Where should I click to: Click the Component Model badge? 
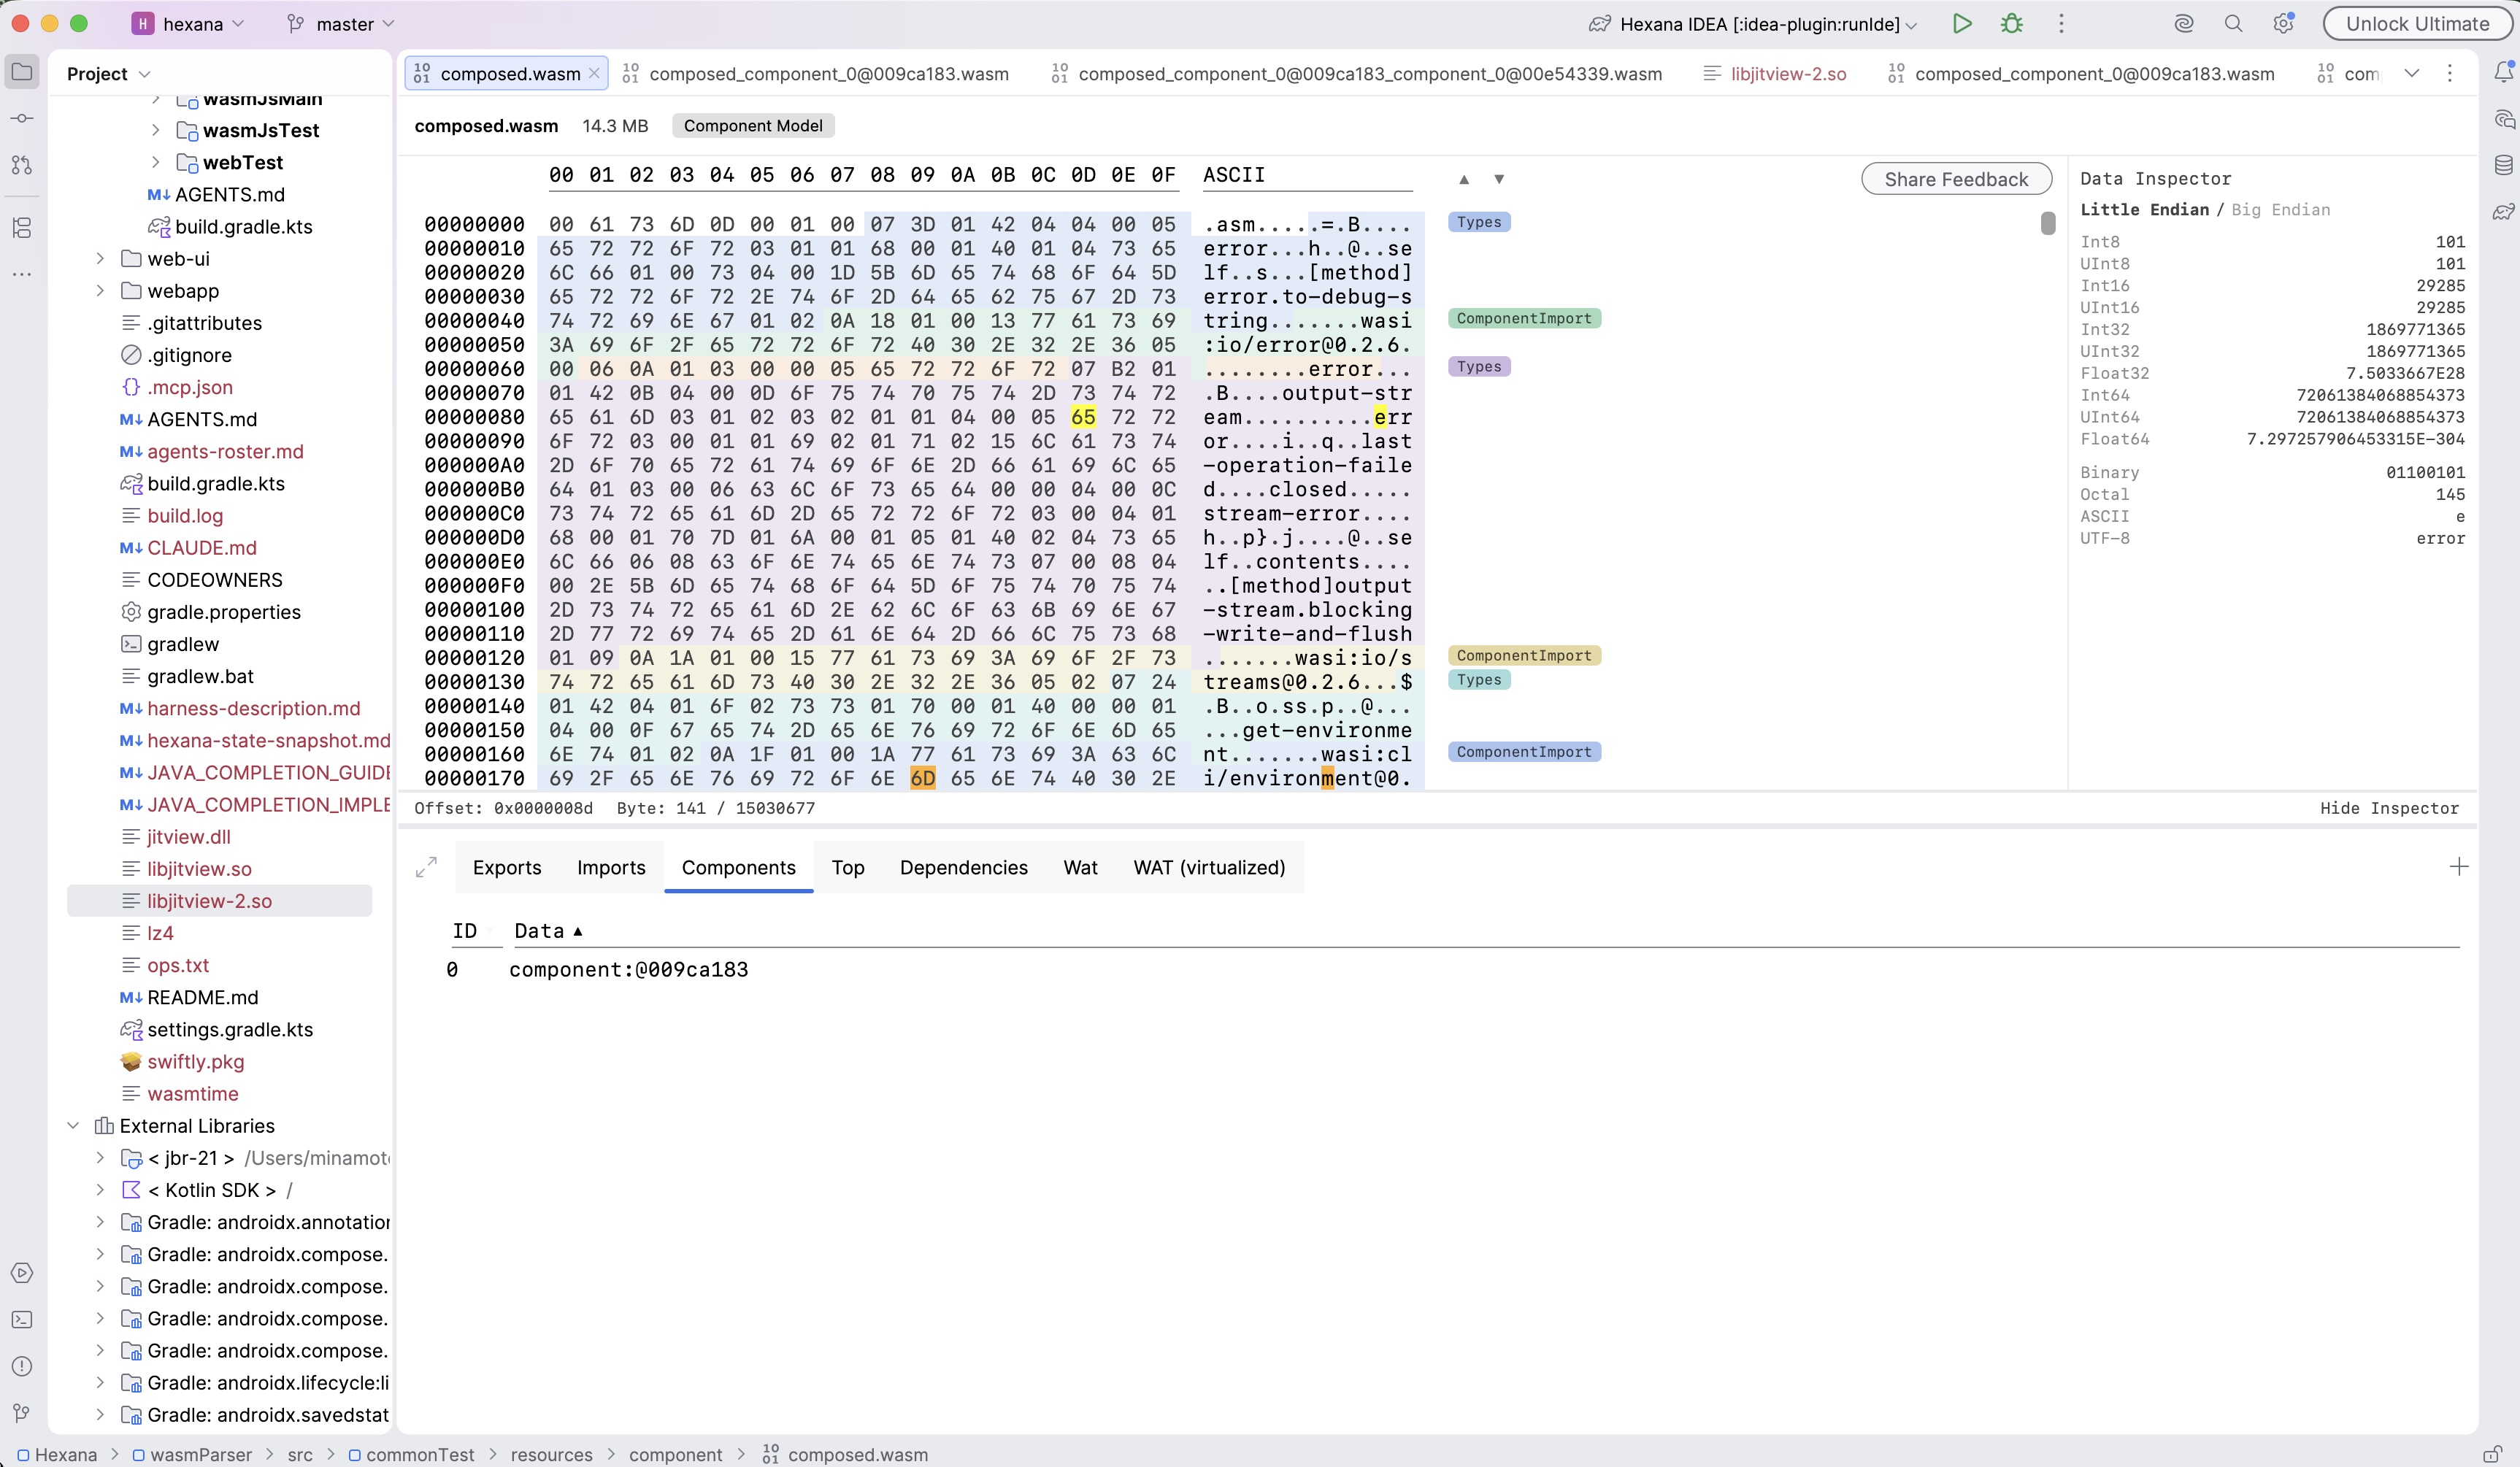753,126
